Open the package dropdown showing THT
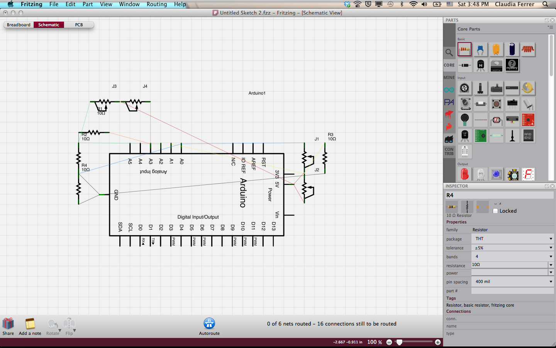Image resolution: width=556 pixels, height=348 pixels. (513, 239)
